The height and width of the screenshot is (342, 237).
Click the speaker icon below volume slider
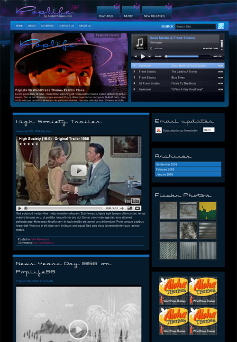[x=222, y=50]
